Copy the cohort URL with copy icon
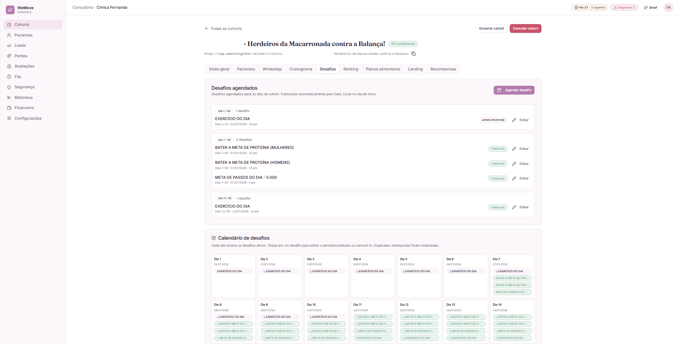This screenshot has height=344, width=680. 413,54
